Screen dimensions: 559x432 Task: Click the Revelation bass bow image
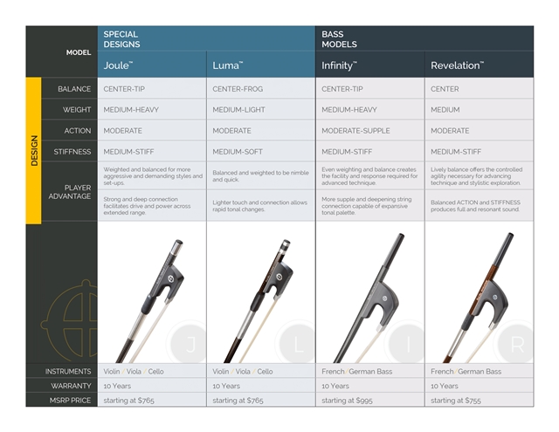(480, 292)
